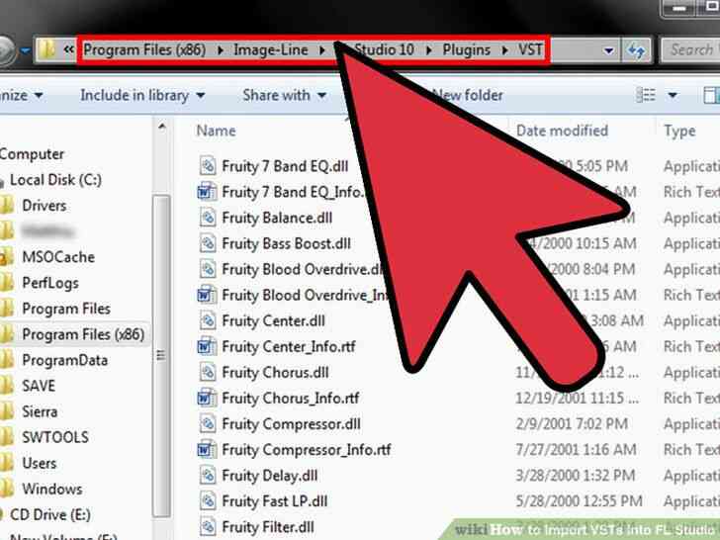
Task: Click navigation pane scrollbar up arrow
Action: 161,127
